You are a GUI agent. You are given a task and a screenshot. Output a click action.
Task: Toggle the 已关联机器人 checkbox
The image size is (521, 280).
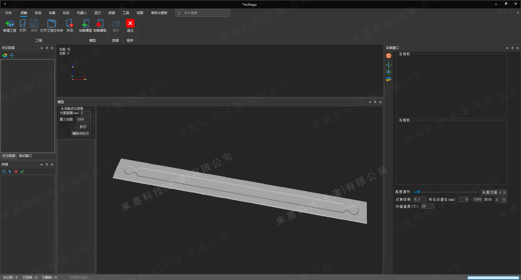tap(67, 277)
